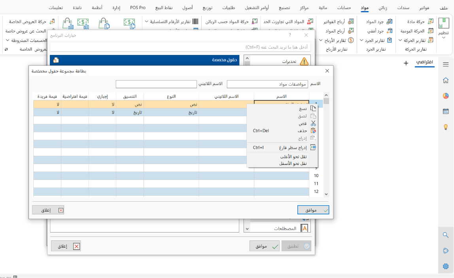Click إغلاق in the card dialog
The height and width of the screenshot is (278, 454).
click(x=48, y=210)
